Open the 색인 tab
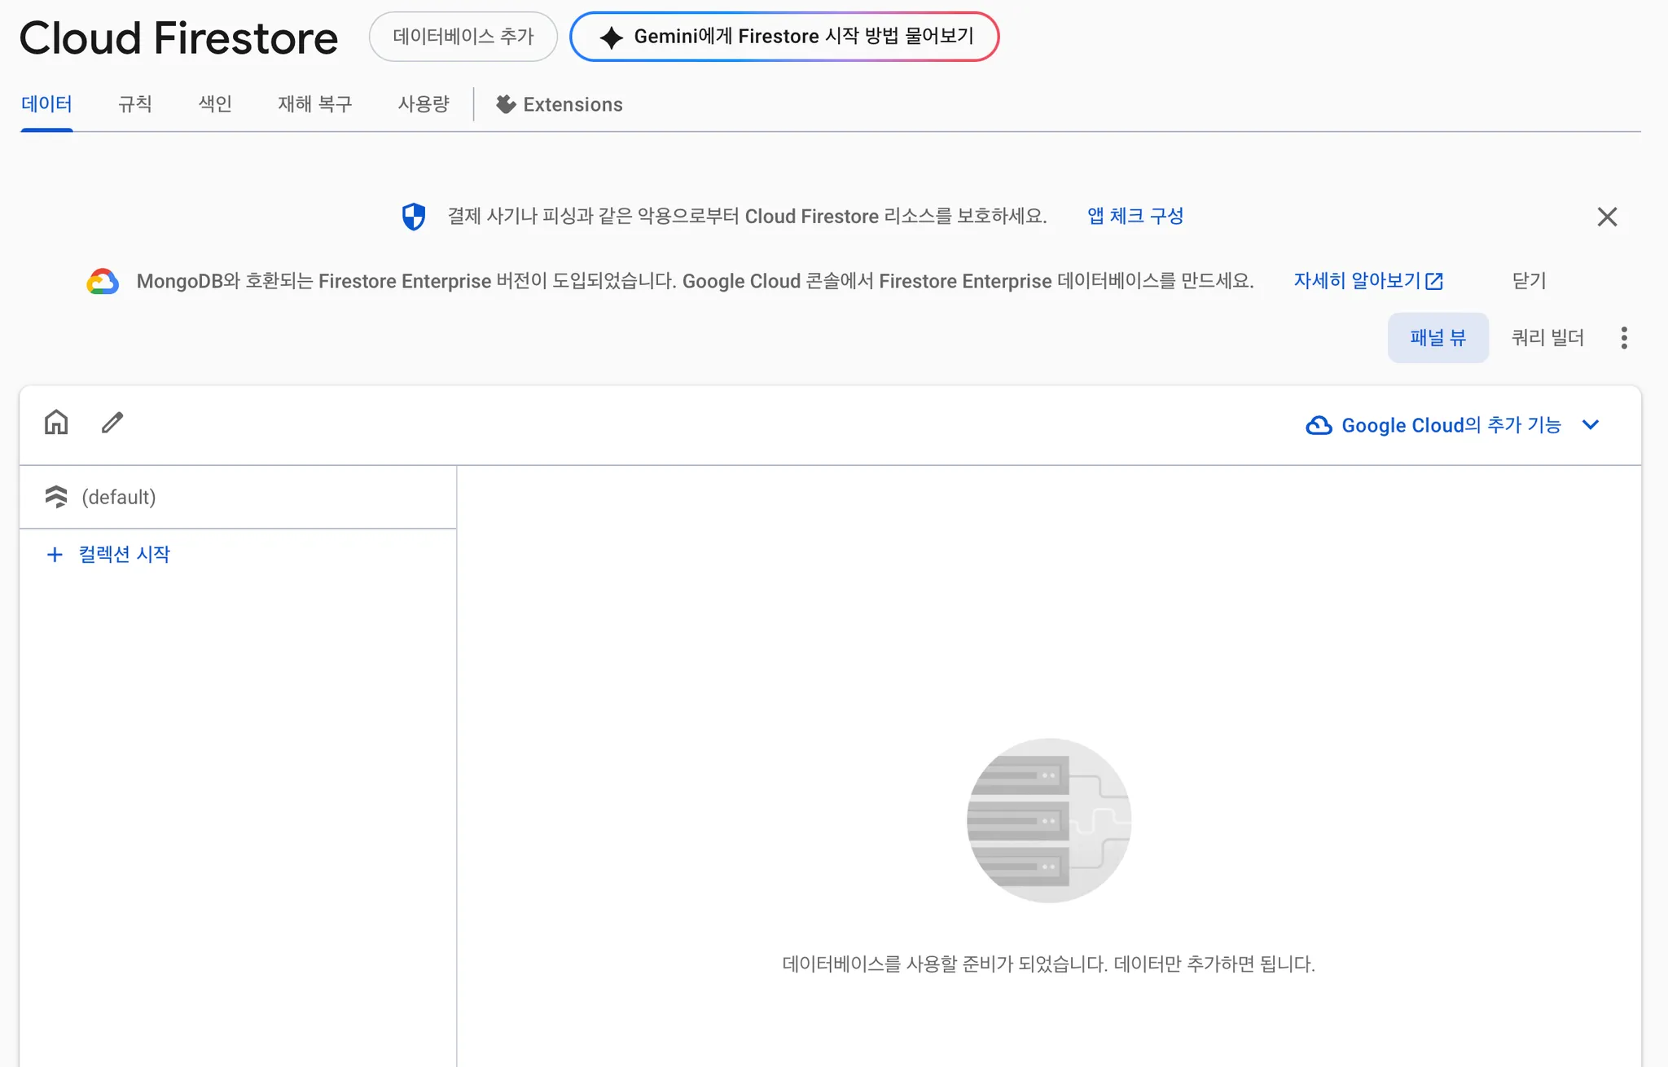 215,104
